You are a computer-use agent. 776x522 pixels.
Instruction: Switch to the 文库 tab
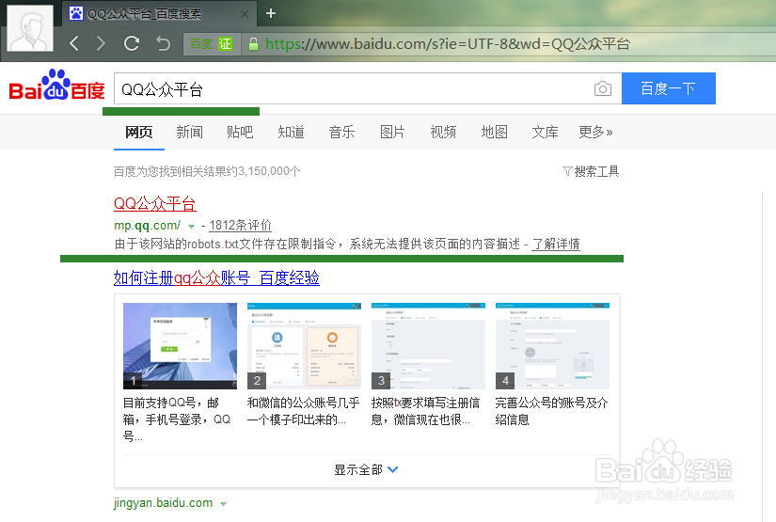tap(545, 132)
